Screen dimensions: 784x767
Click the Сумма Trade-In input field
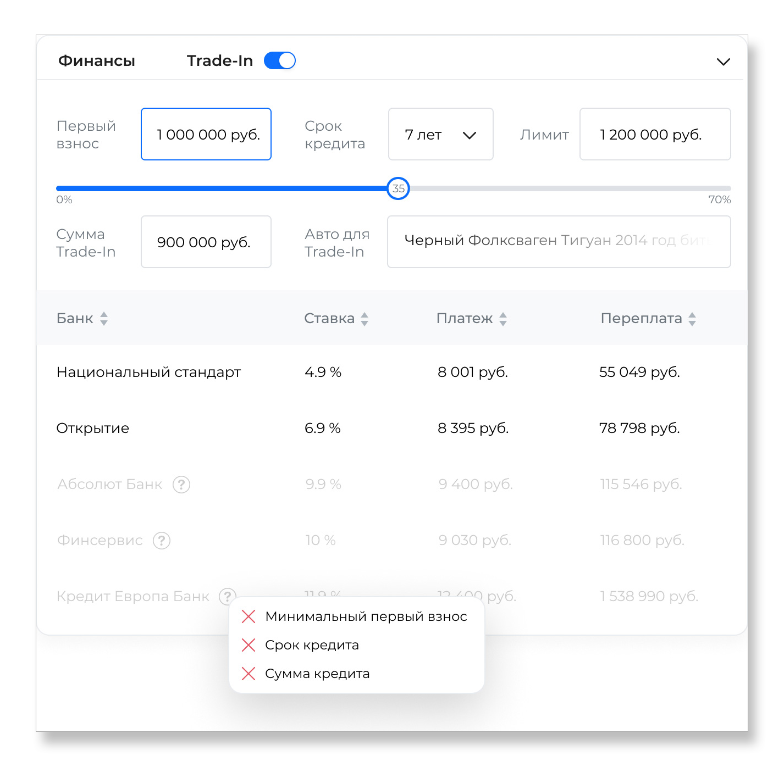click(206, 242)
